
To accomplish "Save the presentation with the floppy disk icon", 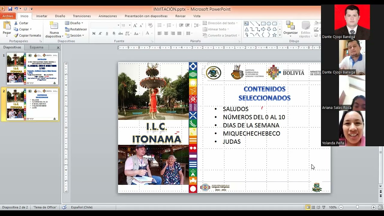I will [10, 9].
